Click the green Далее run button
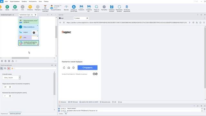This screenshot has height=116, width=206. click(7, 7)
